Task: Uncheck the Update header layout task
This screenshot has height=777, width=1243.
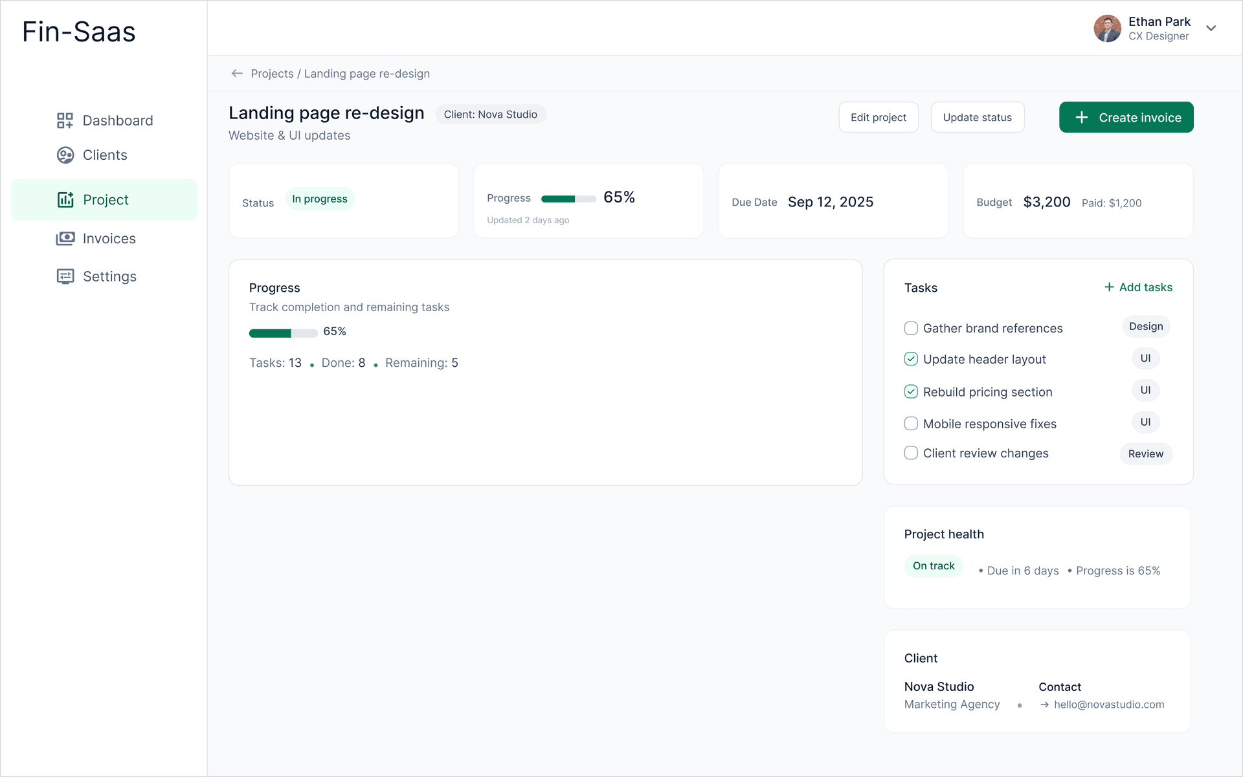Action: (911, 358)
